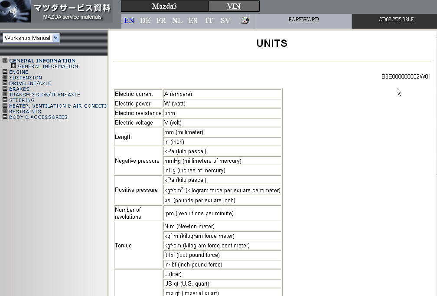Screen dimensions: 437x296
Task: Click the 'V (volt)' table cell
Action: point(222,122)
